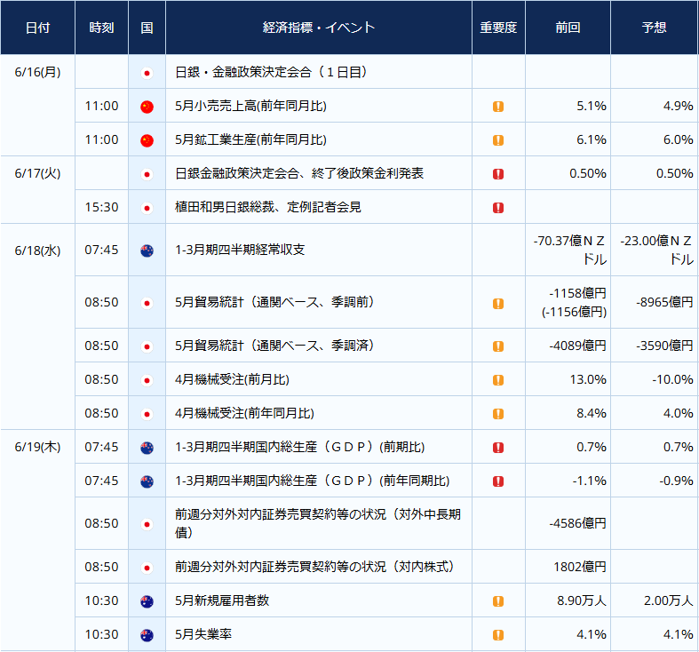Click New Zealand flag in 経常収支 row
This screenshot has width=699, height=652.
pos(147,250)
